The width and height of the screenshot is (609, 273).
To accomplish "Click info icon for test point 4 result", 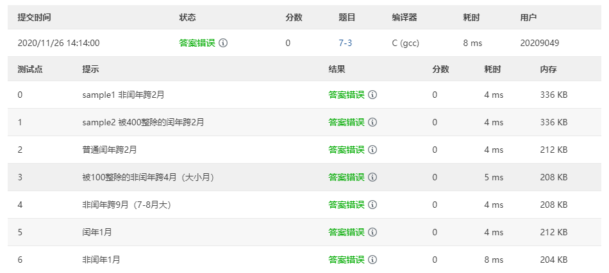I will click(372, 205).
